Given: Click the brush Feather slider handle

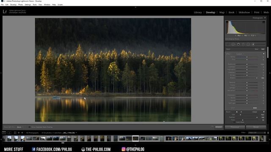Looking at the screenshot, I should click(257, 117).
